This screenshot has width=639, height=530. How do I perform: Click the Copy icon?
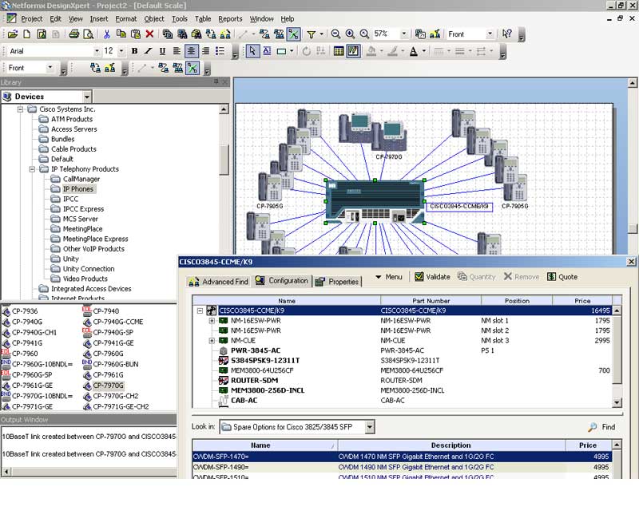(121, 34)
